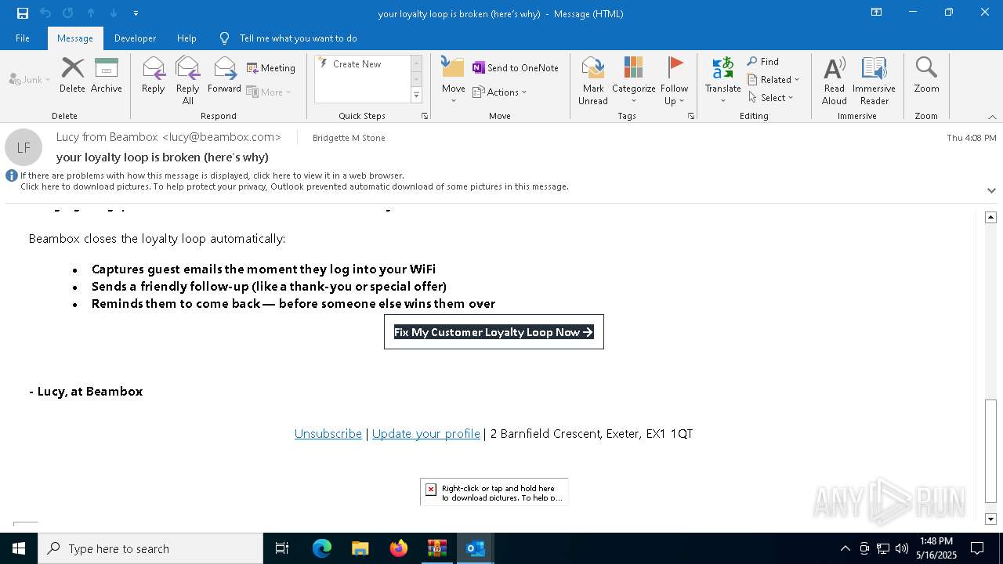Start Read Aloud
The width and height of the screenshot is (1003, 564).
pos(835,81)
